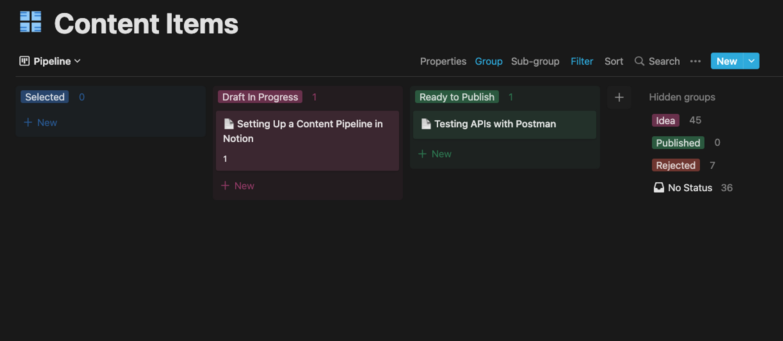Open the Properties menu
783x341 pixels.
coord(443,61)
